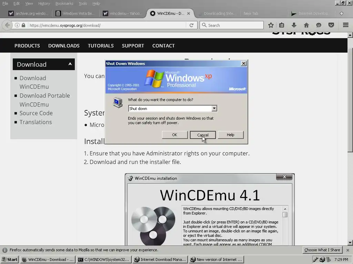Click the page vertical scrollbar thumb

tap(350, 100)
